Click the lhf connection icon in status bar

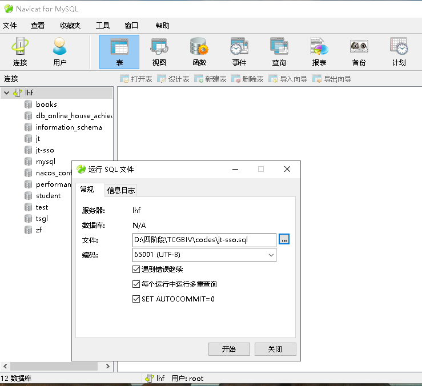[149, 378]
